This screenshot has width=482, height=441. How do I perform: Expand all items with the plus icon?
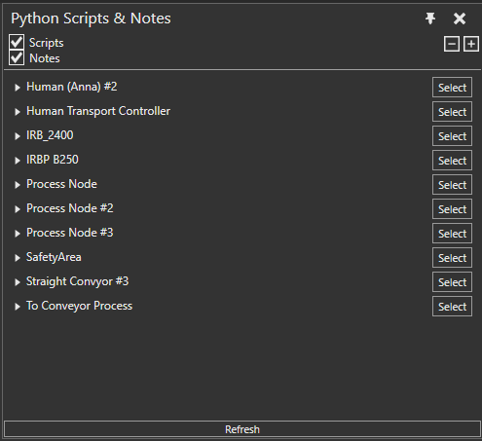click(x=471, y=44)
